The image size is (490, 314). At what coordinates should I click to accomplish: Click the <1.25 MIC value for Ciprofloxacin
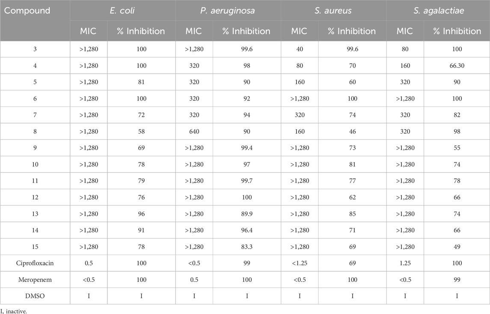[x=300, y=263]
